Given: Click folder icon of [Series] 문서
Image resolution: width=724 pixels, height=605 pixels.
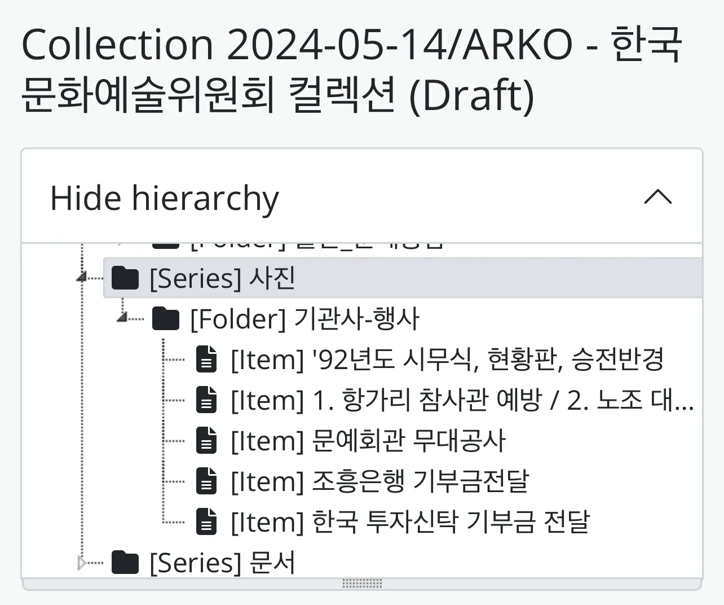Looking at the screenshot, I should pyautogui.click(x=125, y=563).
